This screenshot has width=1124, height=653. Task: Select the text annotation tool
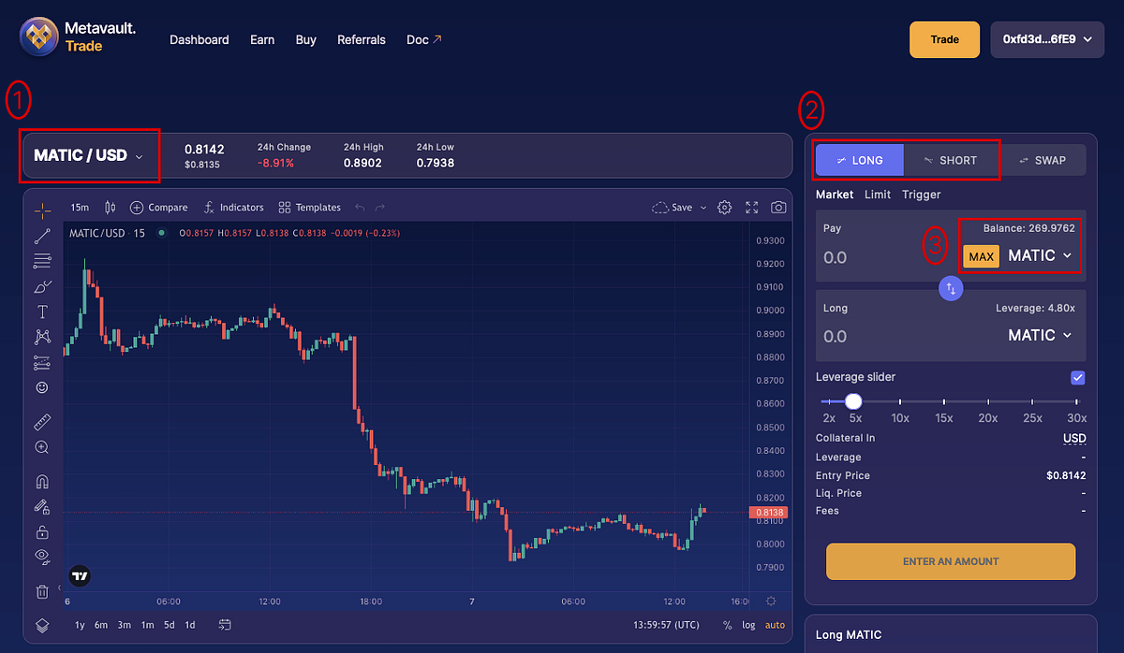[42, 312]
